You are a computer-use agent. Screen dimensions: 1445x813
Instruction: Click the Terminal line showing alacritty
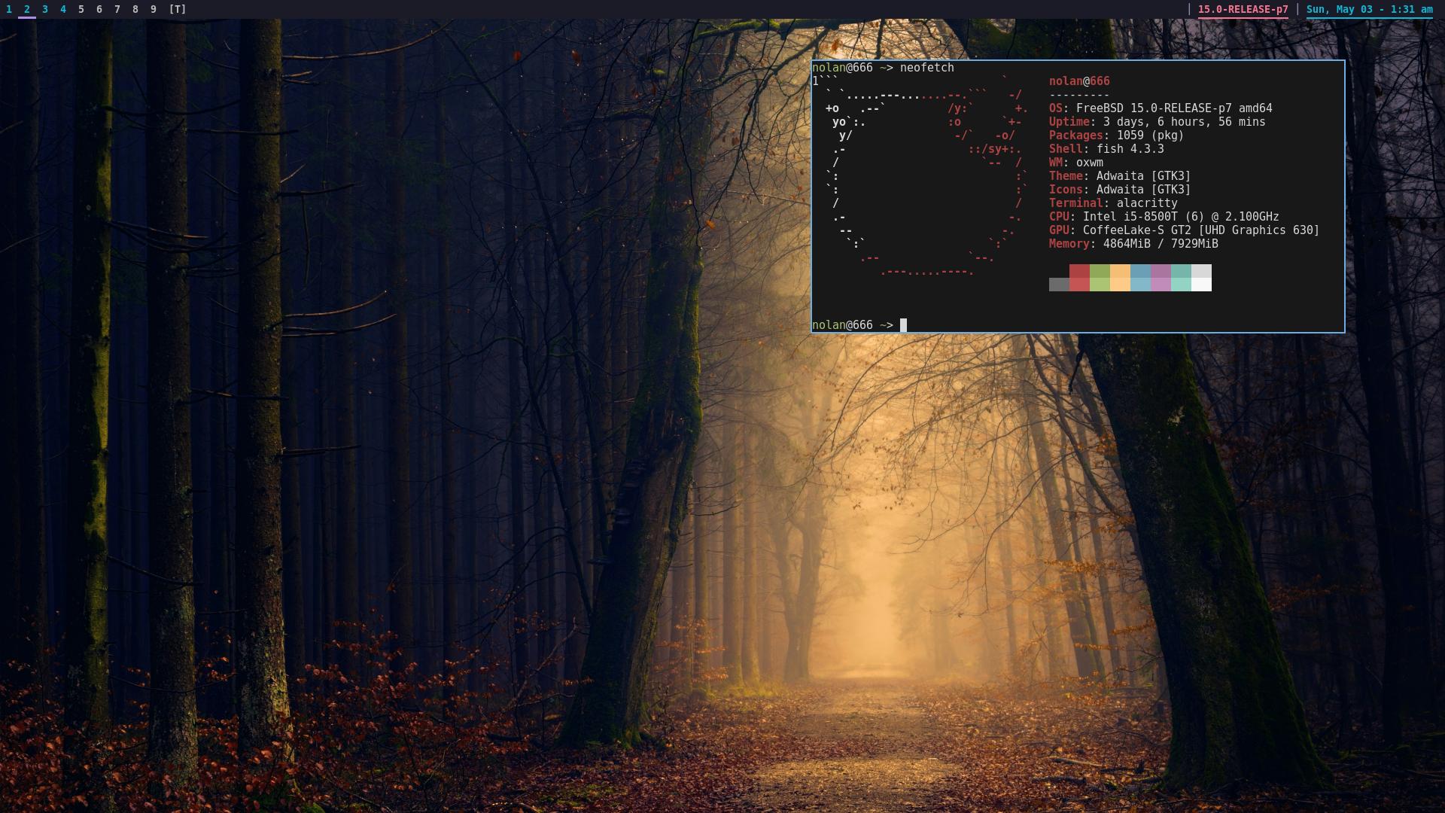(1113, 203)
